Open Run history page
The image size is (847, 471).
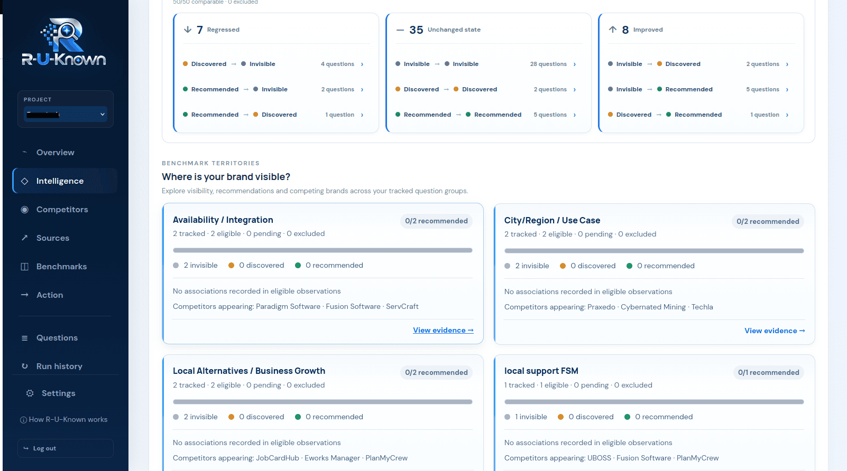tap(65, 366)
